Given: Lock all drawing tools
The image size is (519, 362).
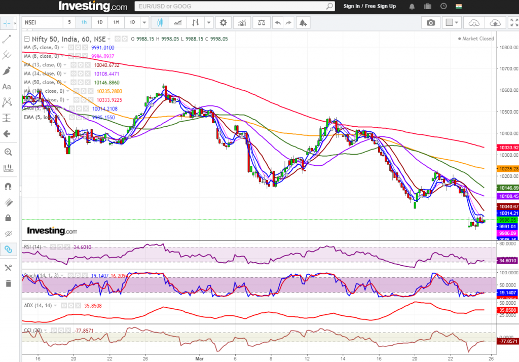Looking at the screenshot, I should [x=8, y=218].
